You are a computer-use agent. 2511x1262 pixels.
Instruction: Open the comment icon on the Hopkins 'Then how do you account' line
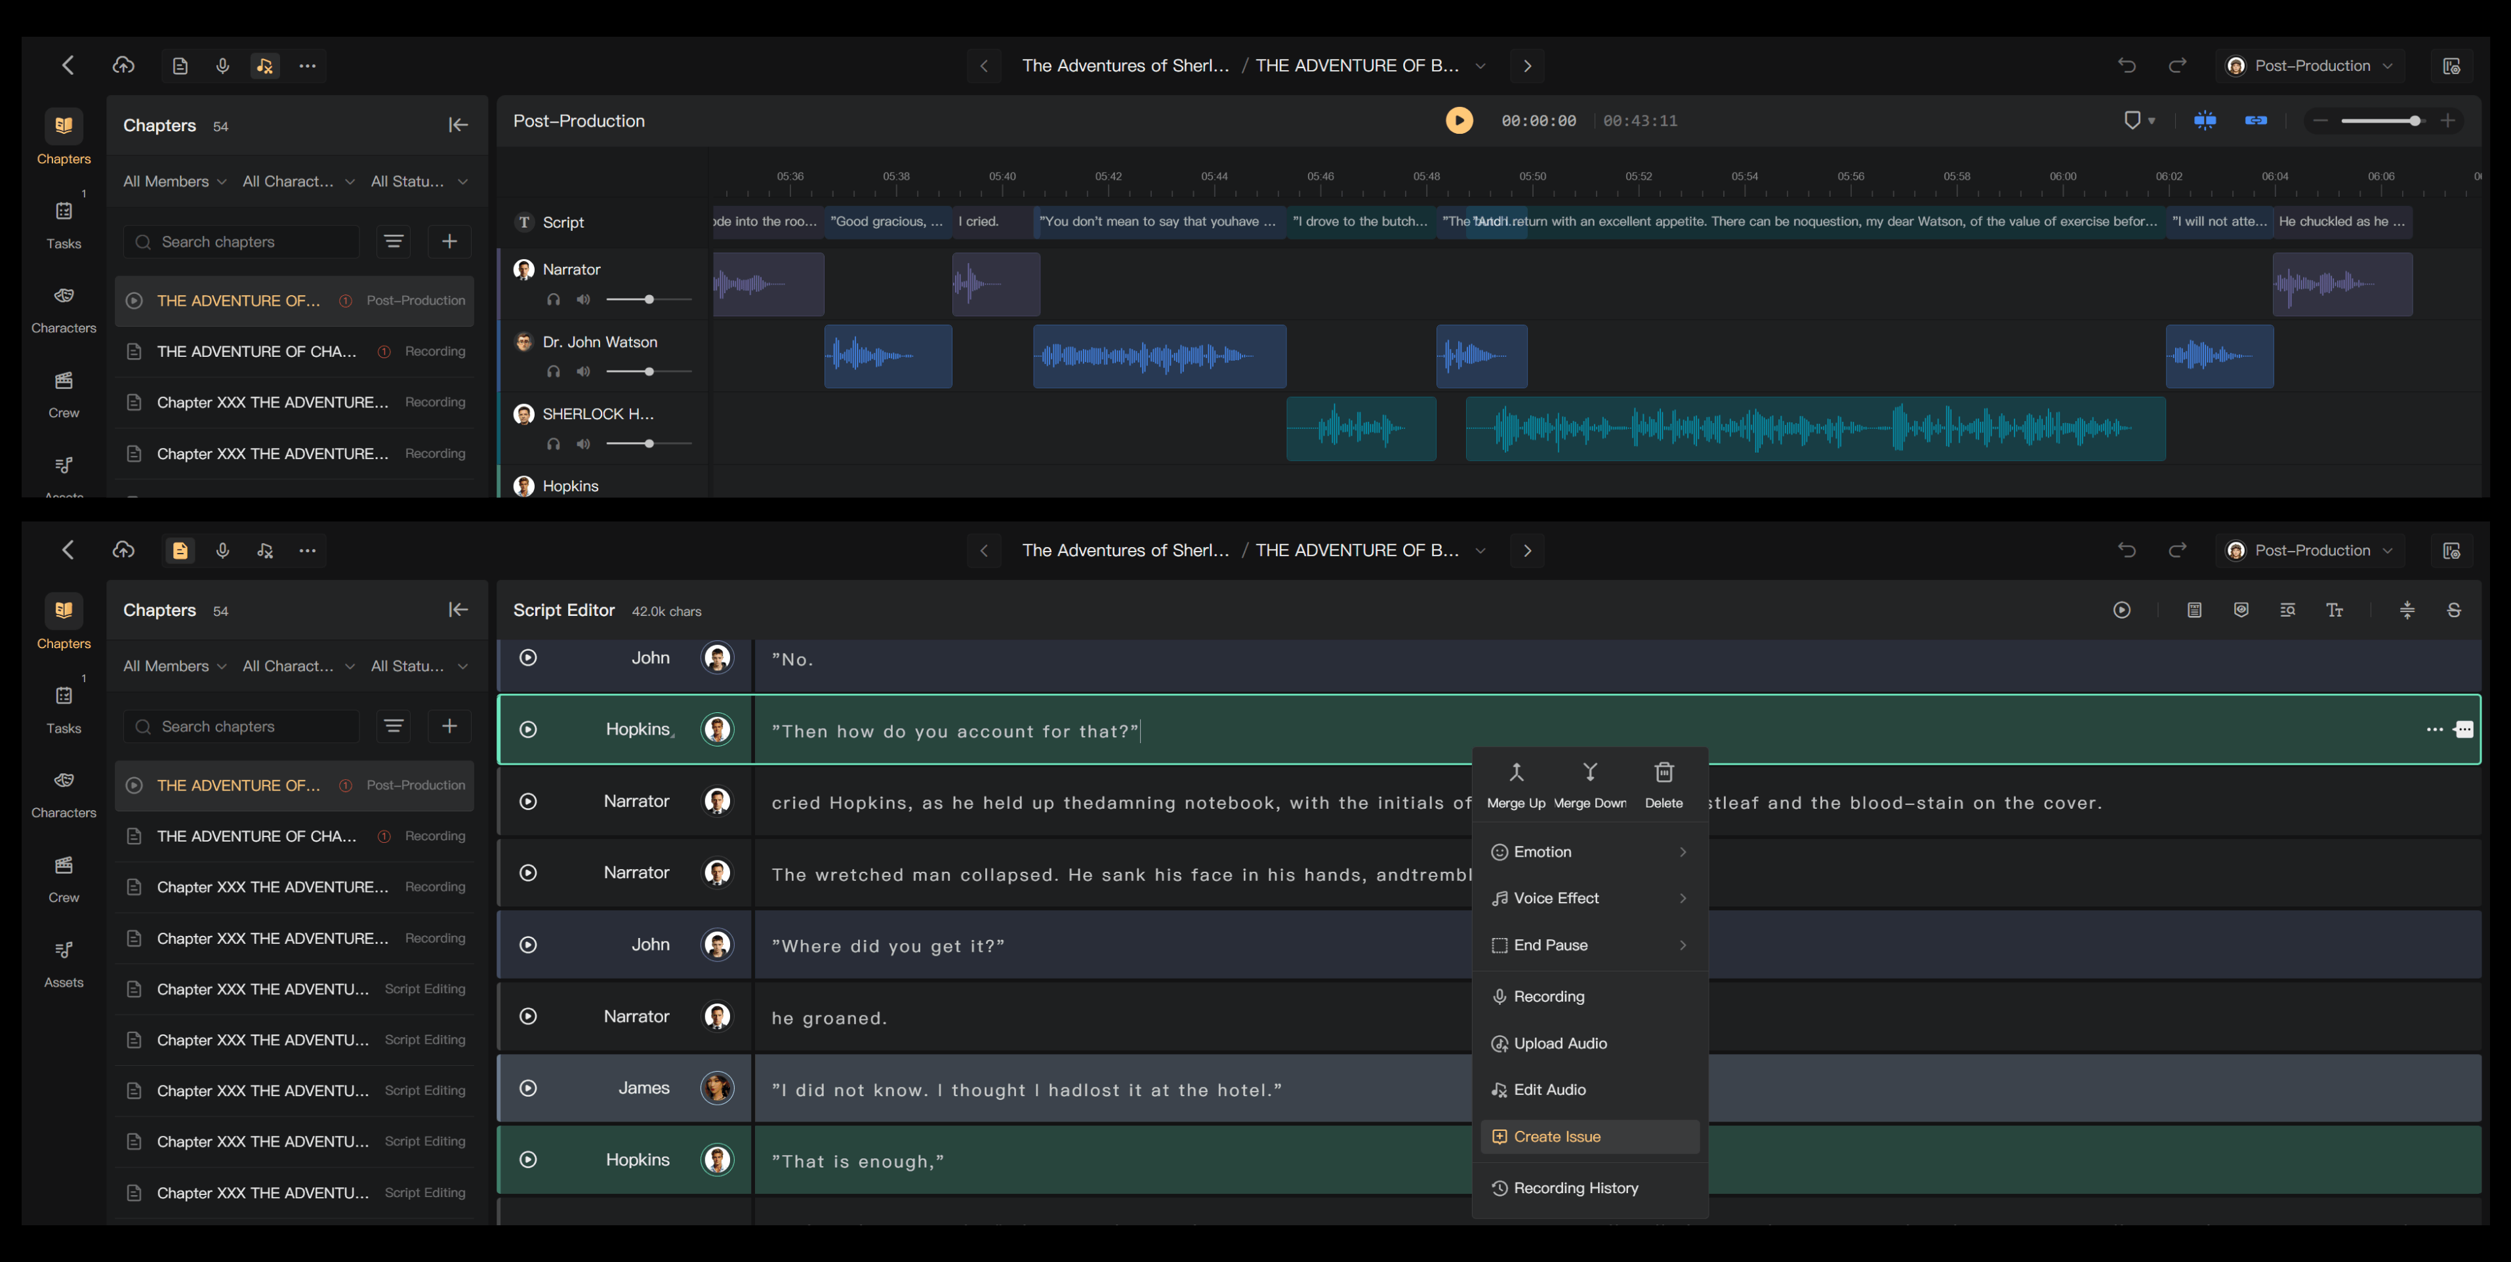pos(2464,729)
